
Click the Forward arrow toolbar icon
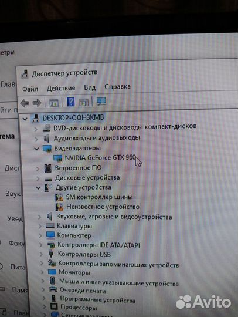pyautogui.click(x=37, y=103)
